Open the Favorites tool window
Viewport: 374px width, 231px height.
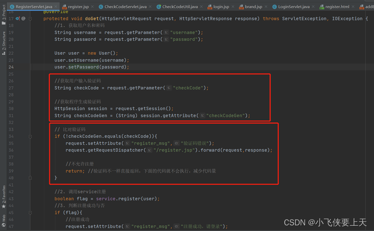(3, 197)
